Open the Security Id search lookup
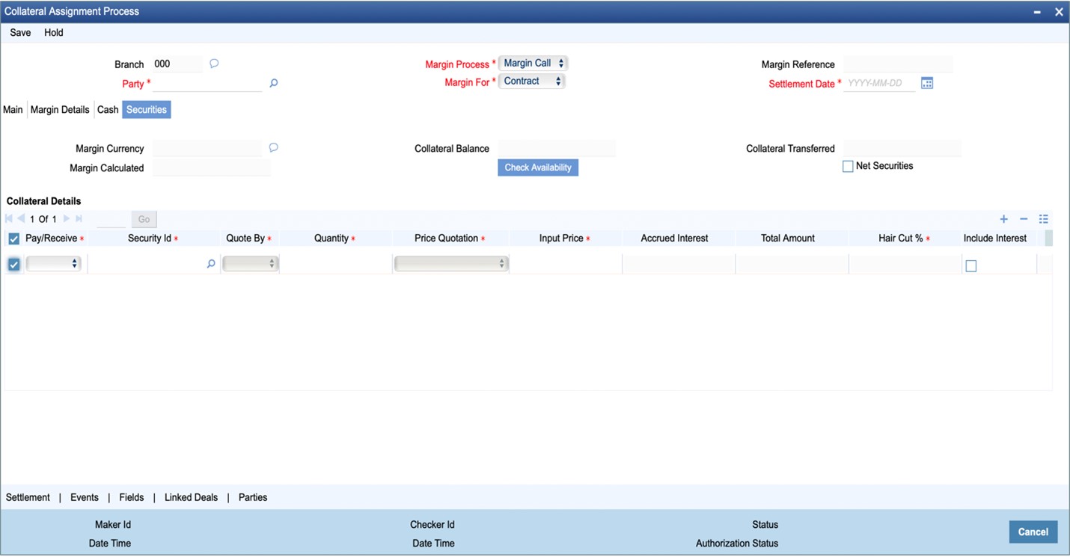This screenshot has height=557, width=1070. coord(211,264)
